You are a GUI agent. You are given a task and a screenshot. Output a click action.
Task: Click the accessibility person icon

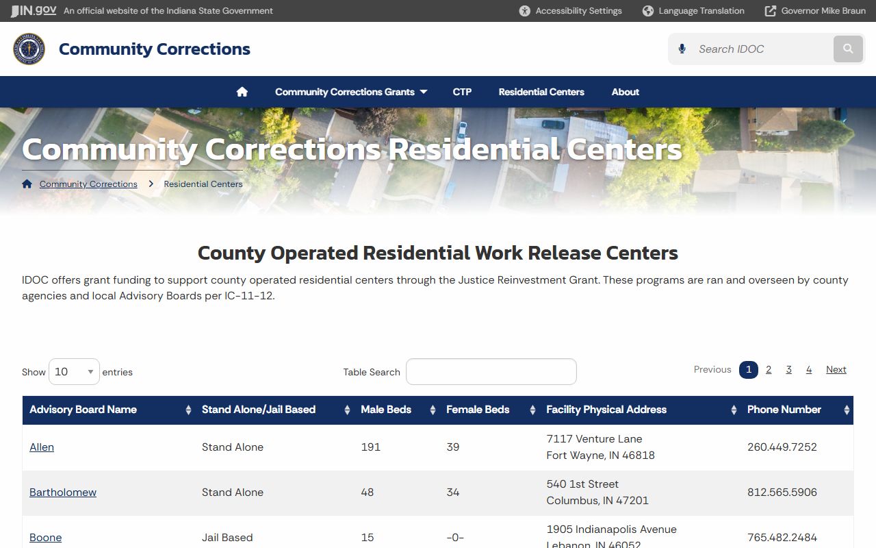coord(525,11)
